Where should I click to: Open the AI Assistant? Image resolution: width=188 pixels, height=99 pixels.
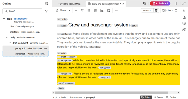(160, 3)
